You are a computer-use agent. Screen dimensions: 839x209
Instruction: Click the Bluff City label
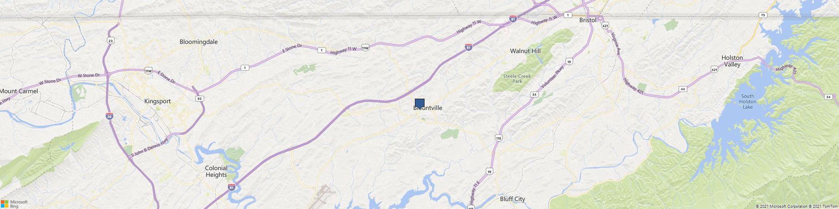pos(512,199)
